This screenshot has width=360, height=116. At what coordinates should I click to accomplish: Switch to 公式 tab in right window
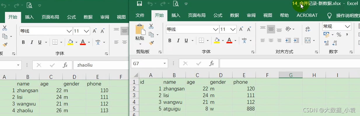point(218,15)
